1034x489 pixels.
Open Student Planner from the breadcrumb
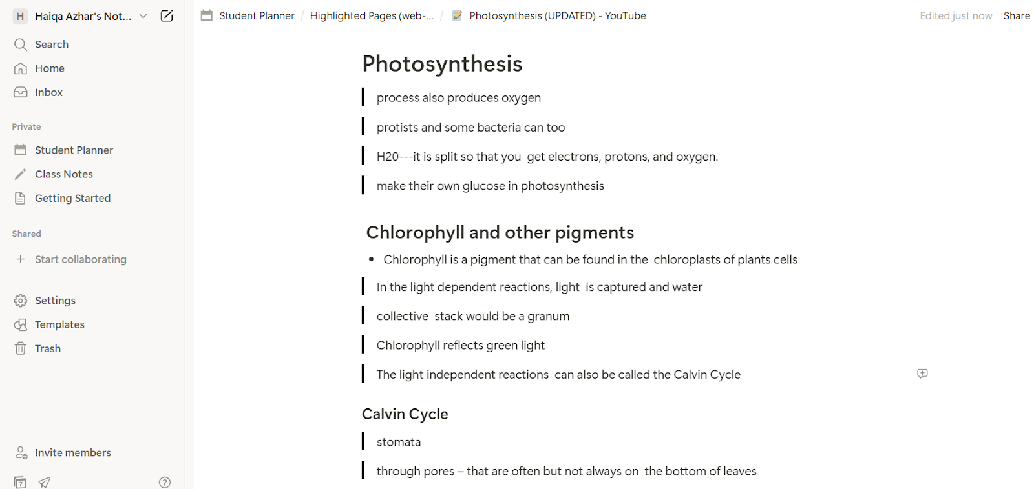click(256, 15)
